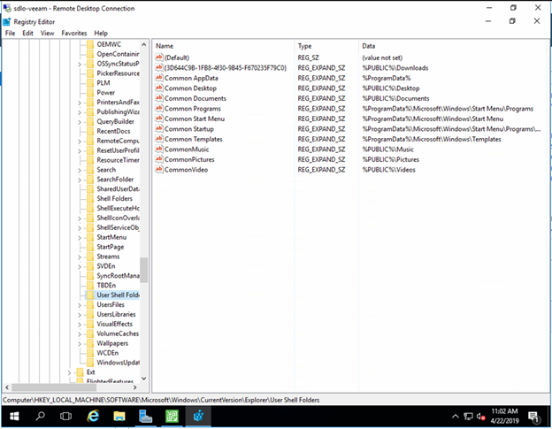Expand the Search key
Viewport: 552px width, 429px height.
pyautogui.click(x=80, y=170)
